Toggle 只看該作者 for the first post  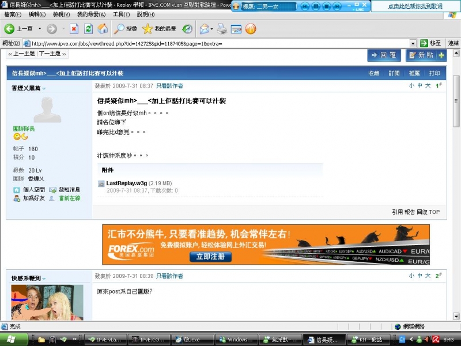(x=168, y=85)
